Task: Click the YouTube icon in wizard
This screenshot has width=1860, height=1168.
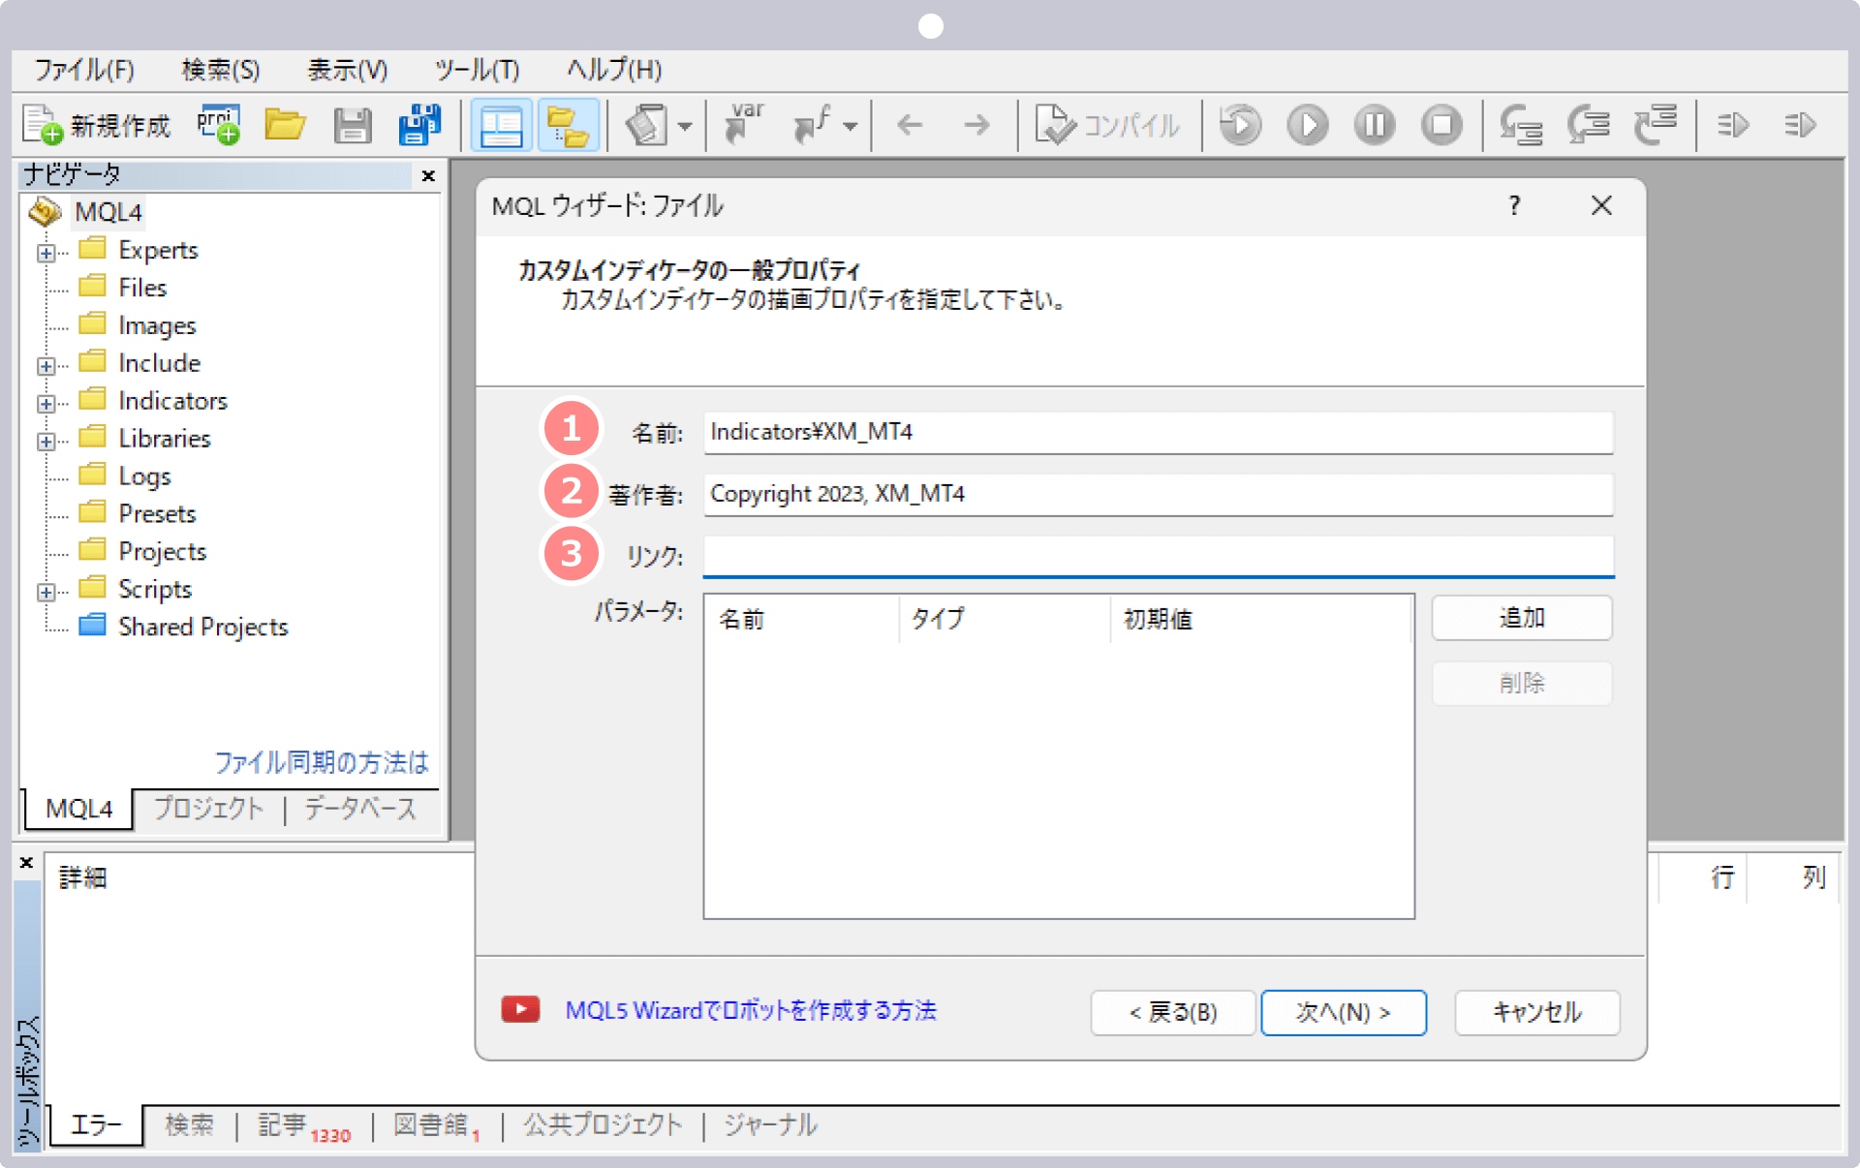Action: coord(520,1010)
